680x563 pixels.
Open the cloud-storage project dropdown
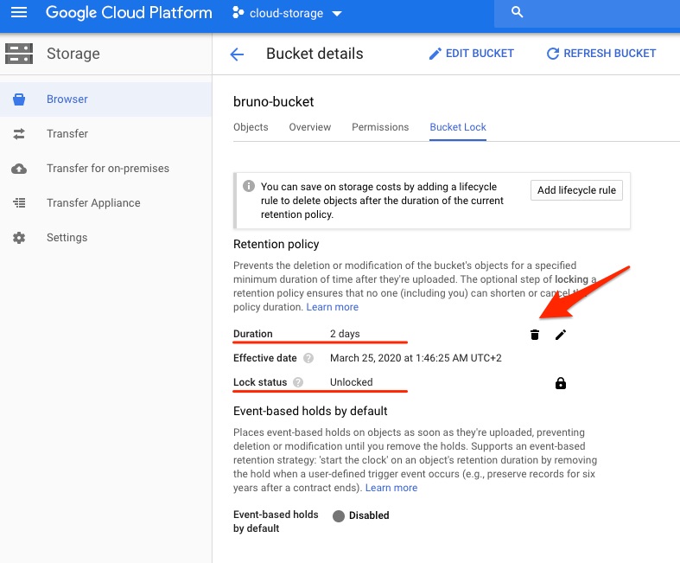(x=287, y=13)
